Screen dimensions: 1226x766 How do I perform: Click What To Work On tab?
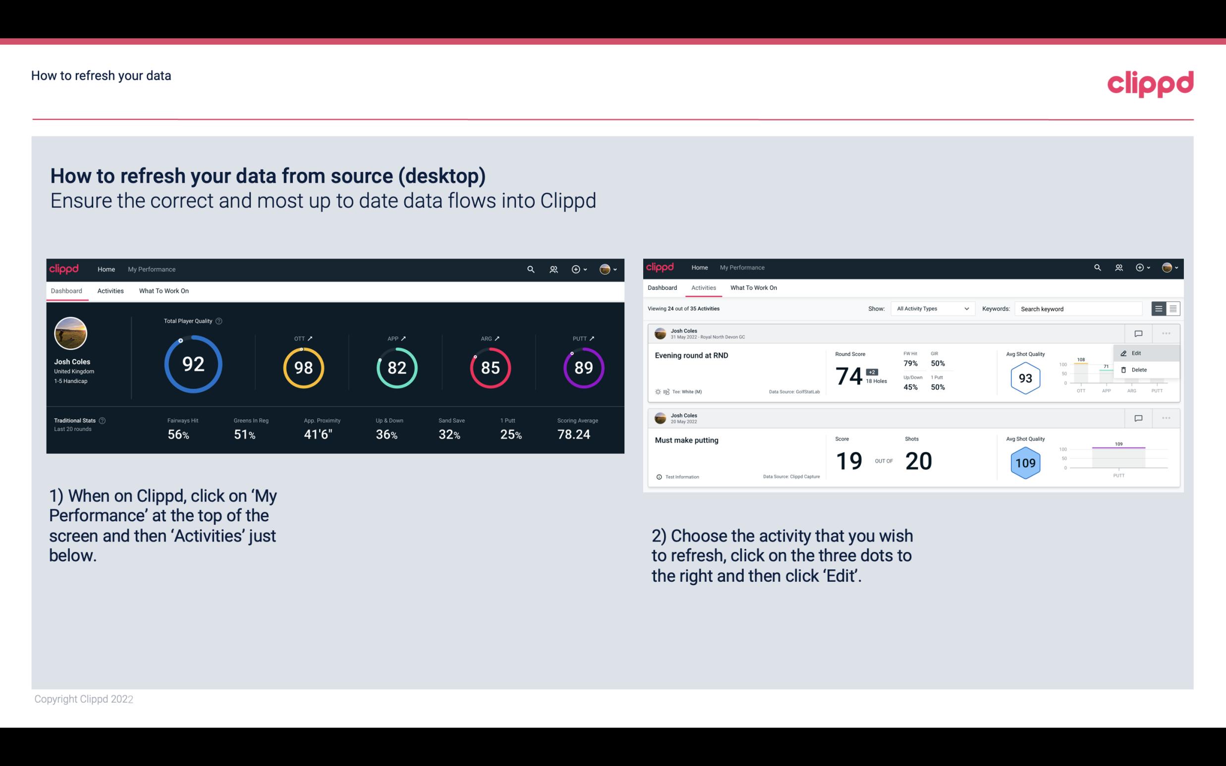[164, 290]
